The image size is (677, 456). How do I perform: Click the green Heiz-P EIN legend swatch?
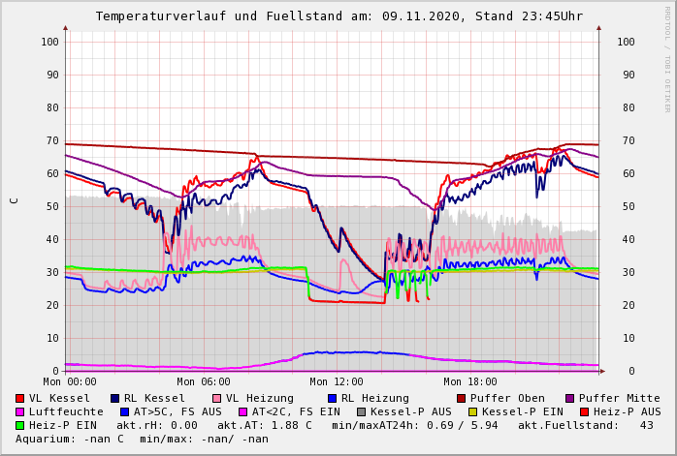20,426
